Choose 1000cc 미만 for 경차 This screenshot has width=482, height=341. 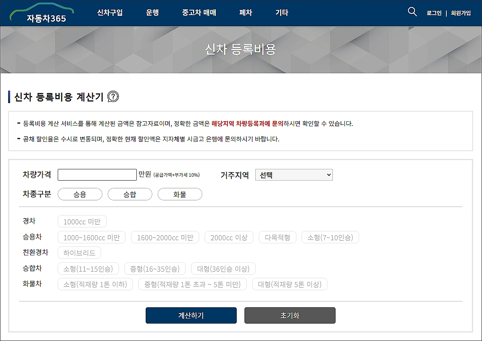(x=82, y=221)
